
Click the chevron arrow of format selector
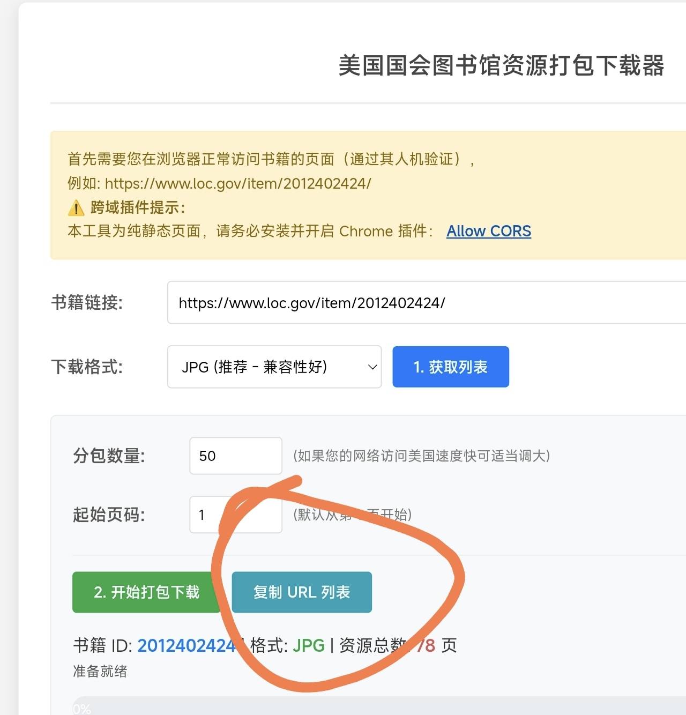click(372, 367)
